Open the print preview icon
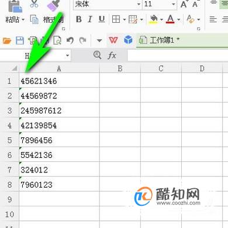The width and height of the screenshot is (228, 228). click(x=57, y=40)
